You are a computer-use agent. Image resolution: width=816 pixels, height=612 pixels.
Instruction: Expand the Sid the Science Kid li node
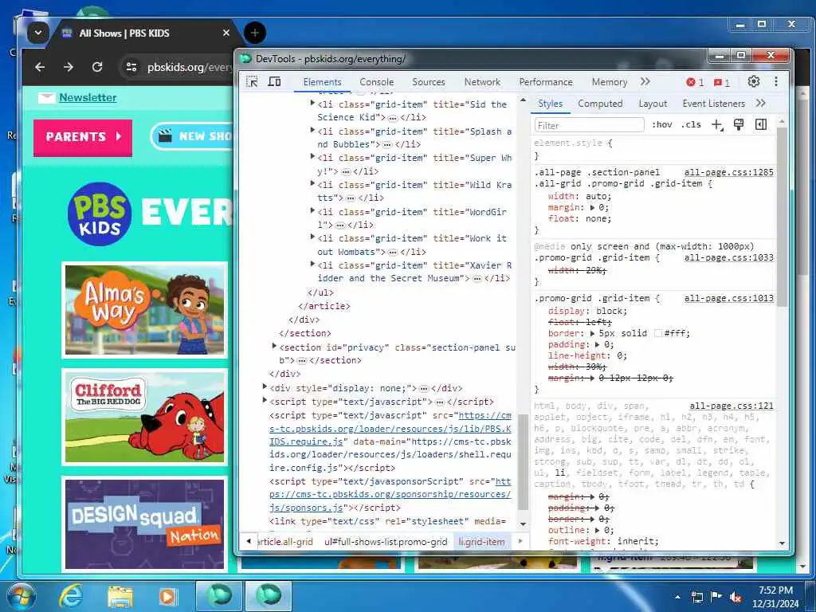point(312,103)
